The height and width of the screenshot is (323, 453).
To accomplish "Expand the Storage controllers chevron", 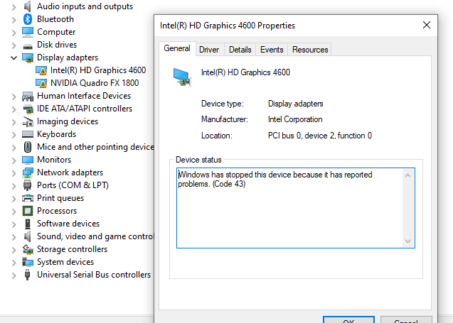I will (14, 250).
